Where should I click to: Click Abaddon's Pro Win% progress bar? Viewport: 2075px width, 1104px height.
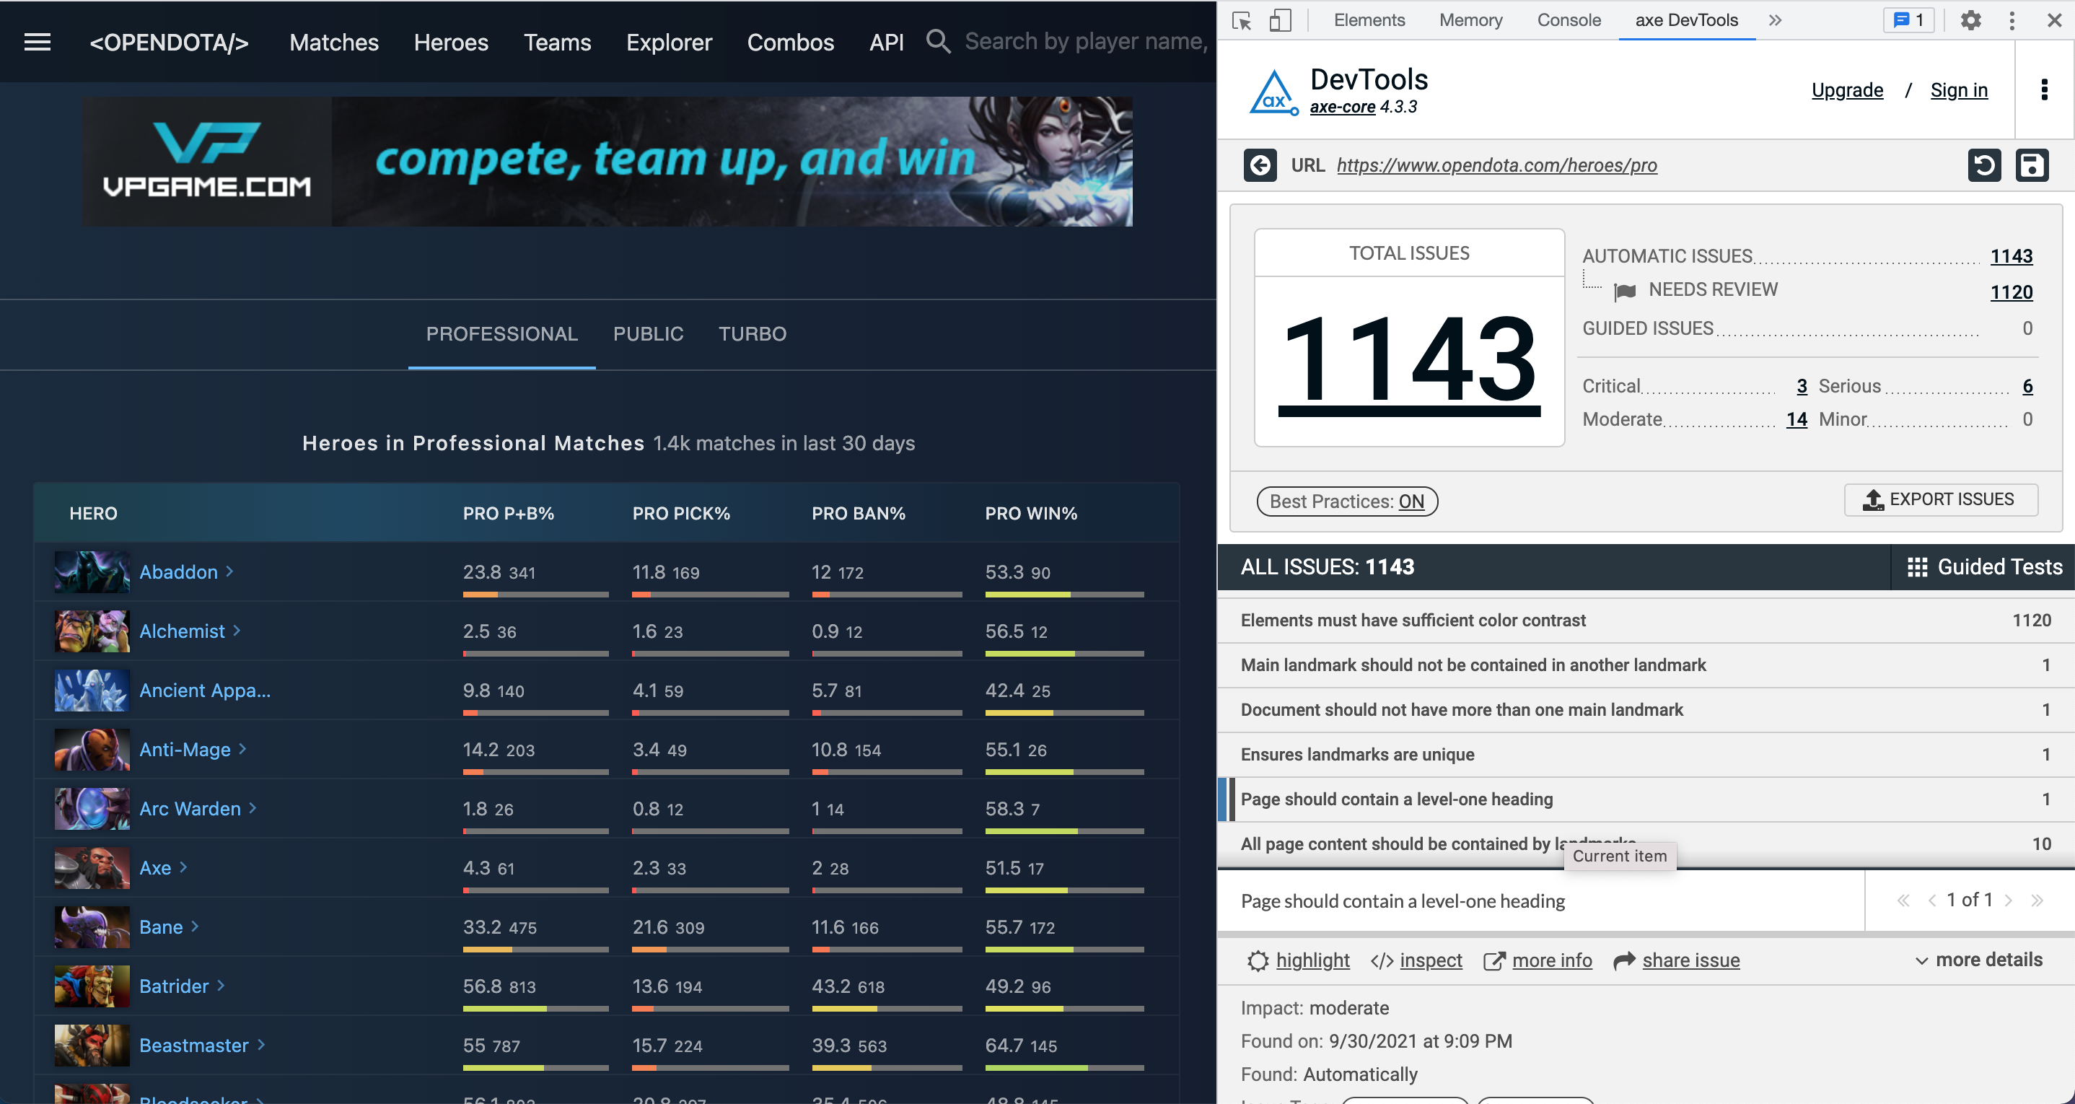tap(1065, 595)
